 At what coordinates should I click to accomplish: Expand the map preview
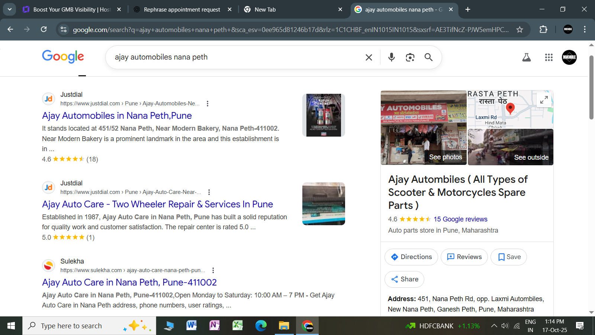[544, 100]
